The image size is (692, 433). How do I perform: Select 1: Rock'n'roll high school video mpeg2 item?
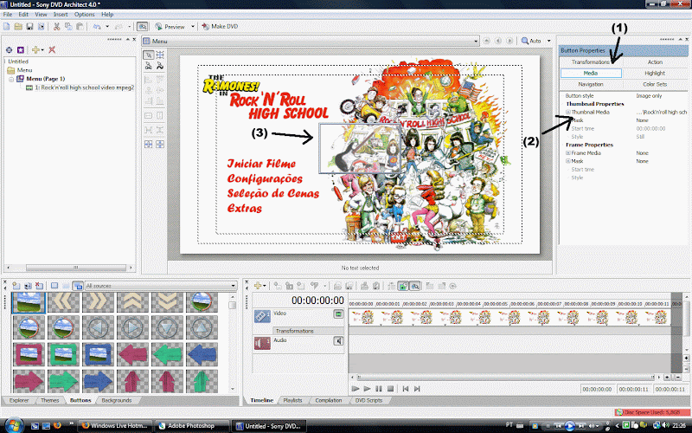click(80, 87)
